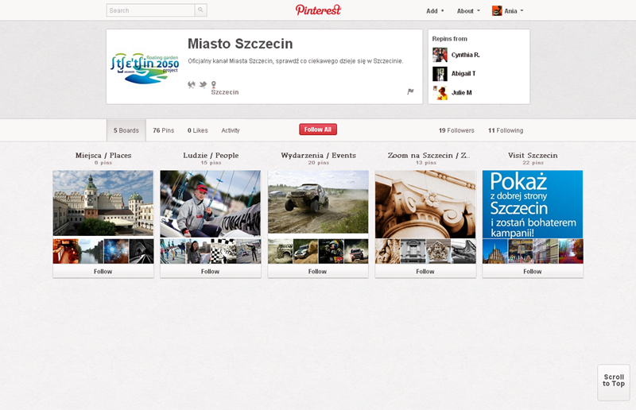The image size is (636, 410).
Task: Click inside the Search input field
Action: (150, 10)
